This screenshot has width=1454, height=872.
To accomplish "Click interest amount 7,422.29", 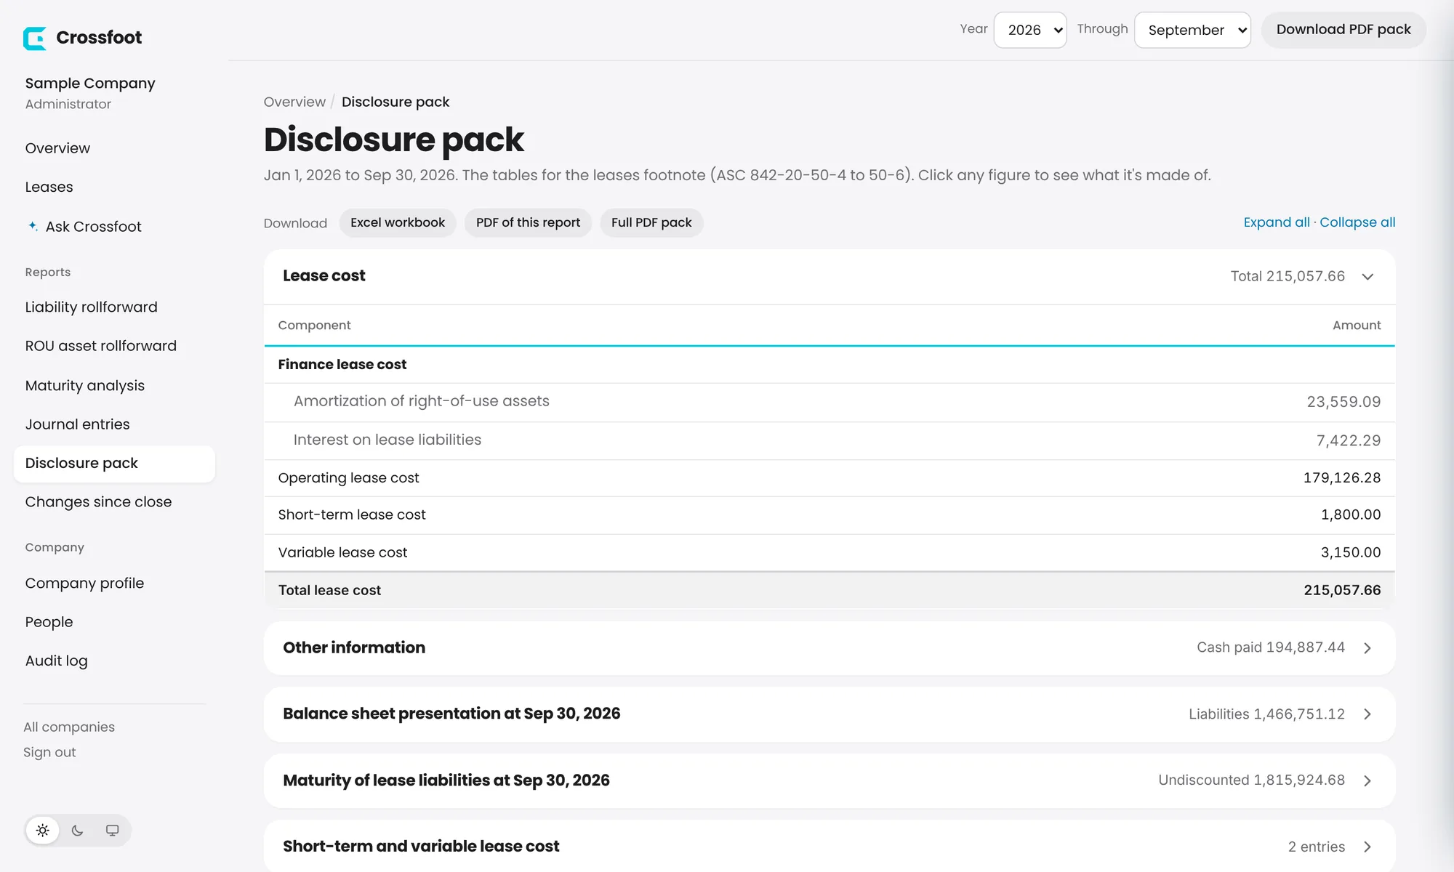I will (1349, 440).
